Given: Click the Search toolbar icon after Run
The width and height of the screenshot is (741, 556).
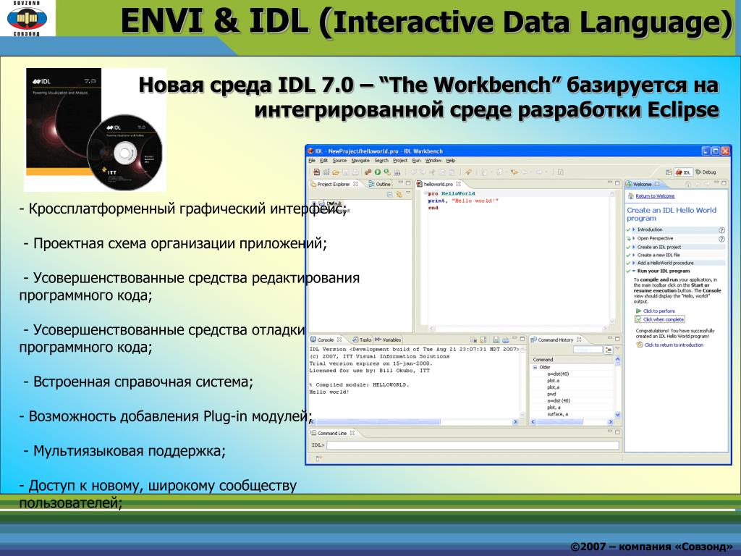Looking at the screenshot, I should click(387, 172).
